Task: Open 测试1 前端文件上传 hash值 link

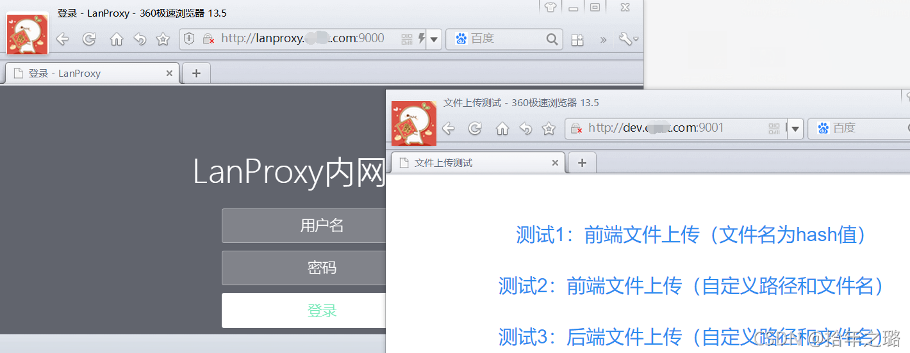Action: coord(691,235)
